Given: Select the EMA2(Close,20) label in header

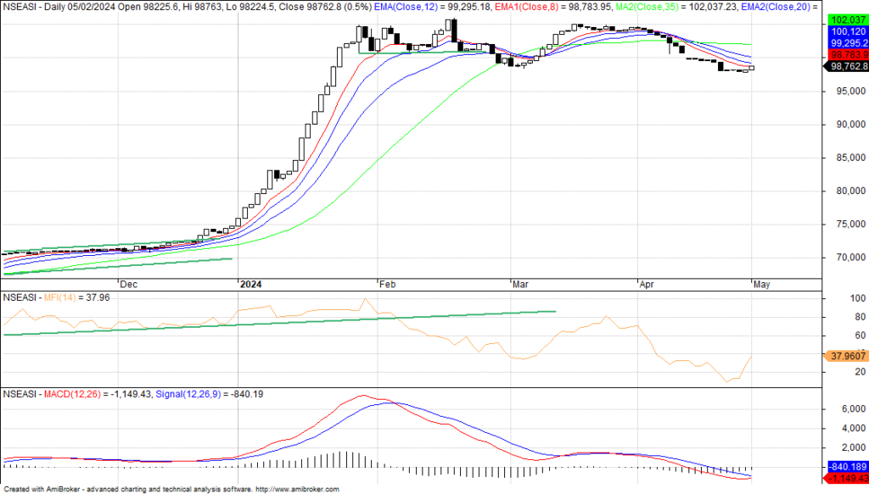Looking at the screenshot, I should coord(776,7).
